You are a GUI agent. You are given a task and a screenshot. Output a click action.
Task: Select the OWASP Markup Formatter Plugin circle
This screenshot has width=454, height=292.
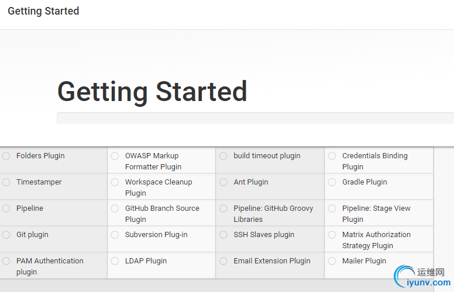click(x=115, y=156)
